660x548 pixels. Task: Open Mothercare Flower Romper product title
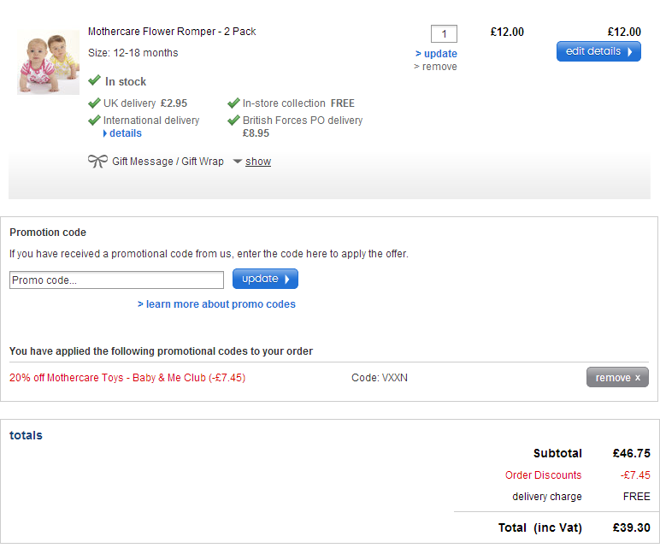(x=172, y=32)
